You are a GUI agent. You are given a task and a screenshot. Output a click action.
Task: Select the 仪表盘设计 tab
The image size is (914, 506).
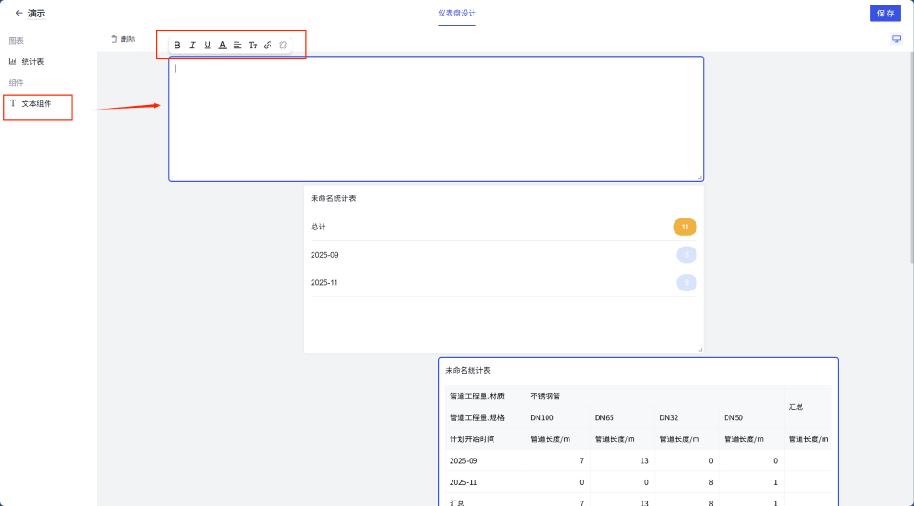tap(456, 13)
